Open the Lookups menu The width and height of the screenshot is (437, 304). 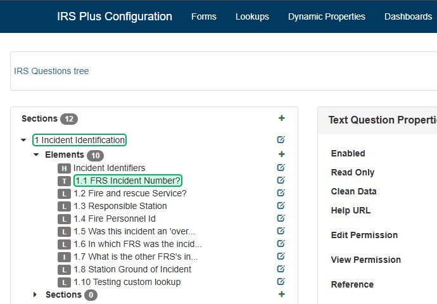click(x=252, y=16)
